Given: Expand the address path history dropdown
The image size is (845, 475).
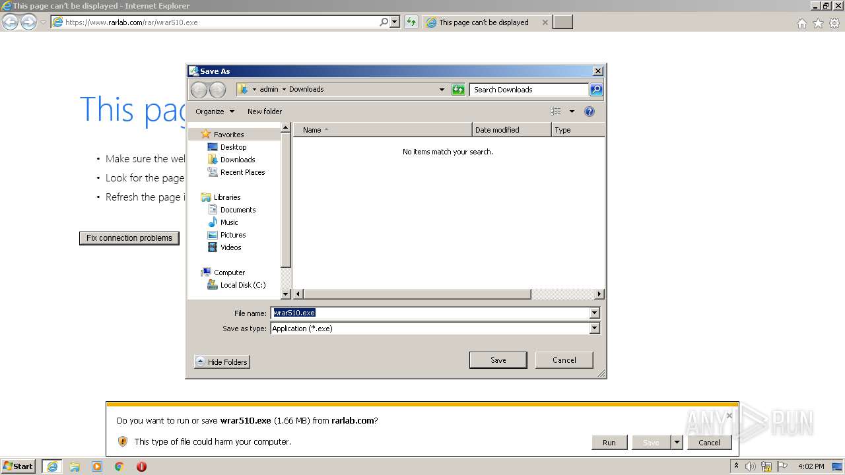Looking at the screenshot, I should tap(442, 90).
